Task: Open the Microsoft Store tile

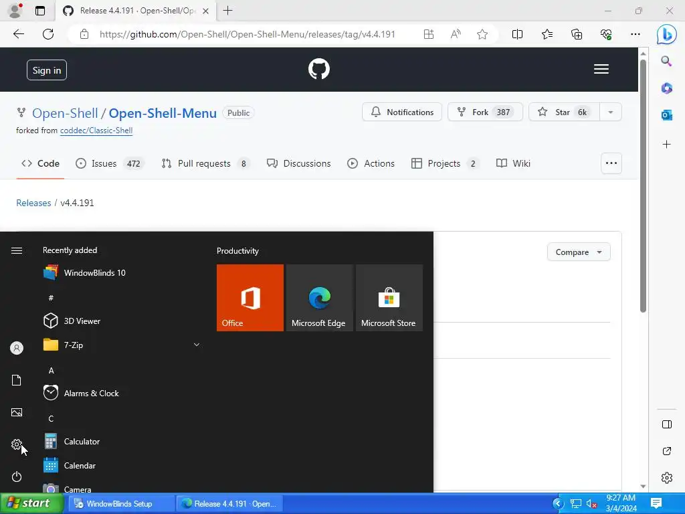Action: [x=389, y=298]
